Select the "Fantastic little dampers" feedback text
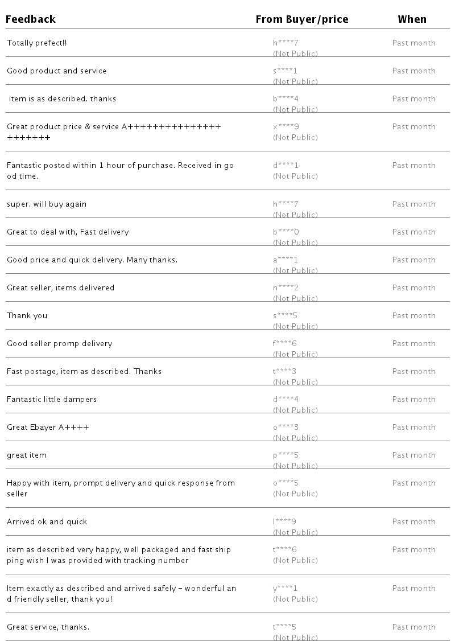Viewport: 455px width, 641px height. click(x=52, y=400)
